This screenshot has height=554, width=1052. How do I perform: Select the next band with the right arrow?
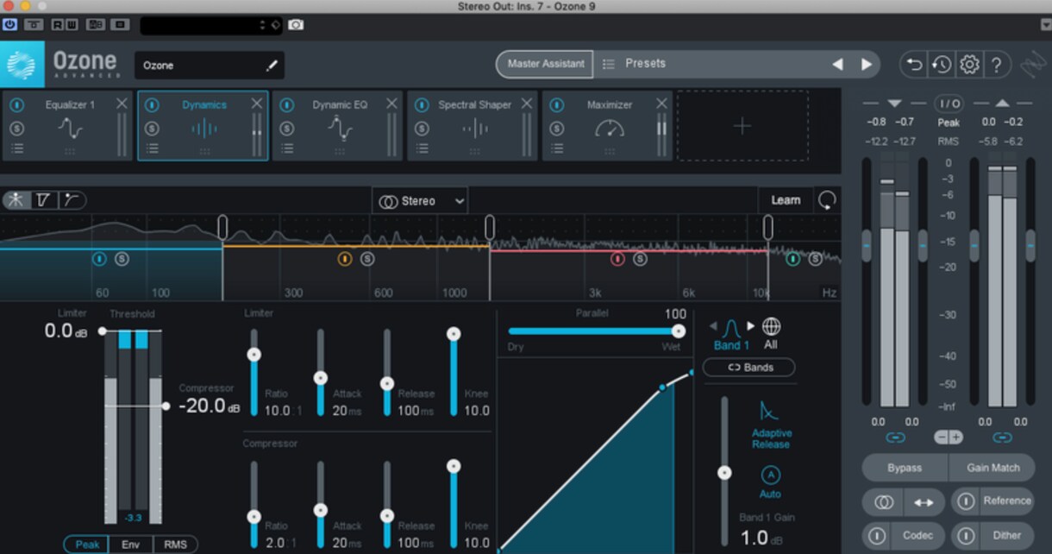click(751, 326)
